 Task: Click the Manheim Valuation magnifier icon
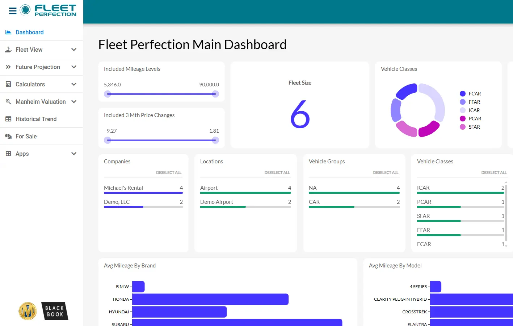[8, 102]
